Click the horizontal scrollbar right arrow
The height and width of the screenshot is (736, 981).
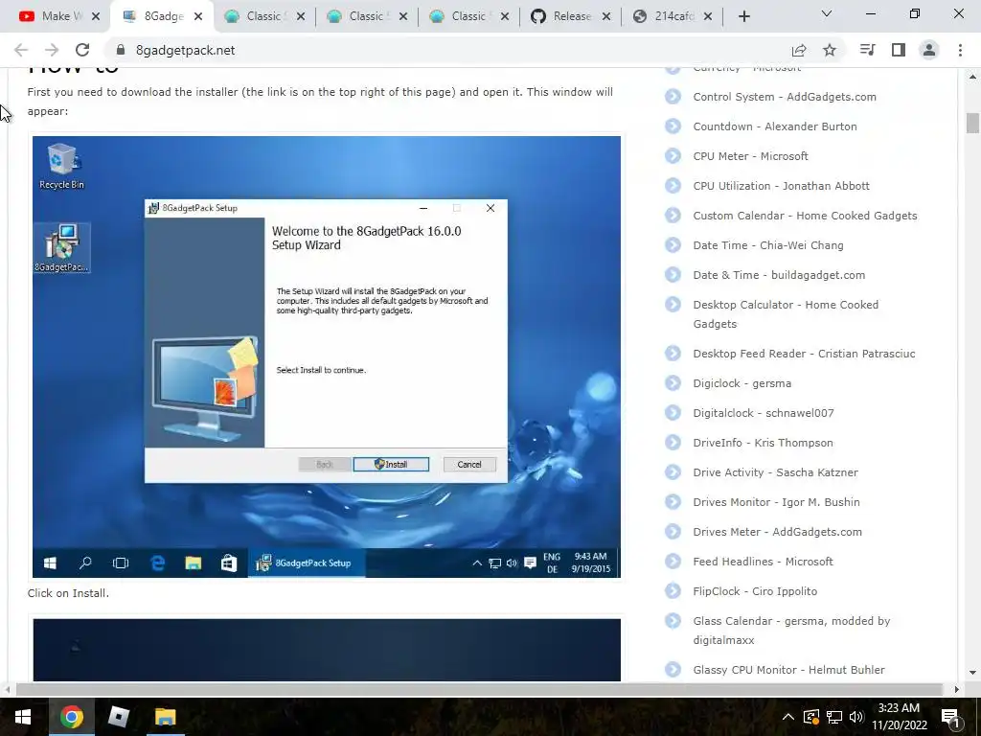click(x=956, y=689)
